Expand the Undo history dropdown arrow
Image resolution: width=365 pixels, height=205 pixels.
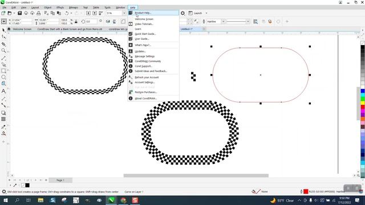[71, 13]
